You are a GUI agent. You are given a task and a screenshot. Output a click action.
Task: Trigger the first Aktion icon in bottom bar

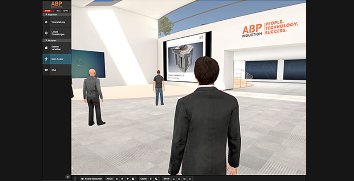click(x=116, y=178)
